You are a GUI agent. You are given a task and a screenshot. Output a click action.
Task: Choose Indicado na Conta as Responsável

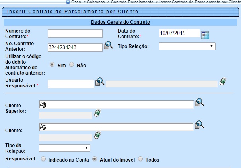(43, 159)
